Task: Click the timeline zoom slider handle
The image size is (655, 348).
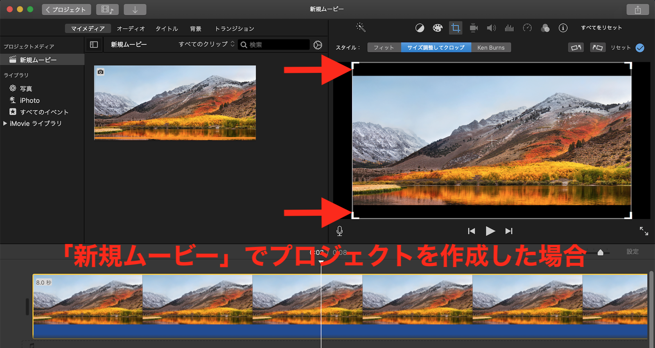Action: click(600, 253)
